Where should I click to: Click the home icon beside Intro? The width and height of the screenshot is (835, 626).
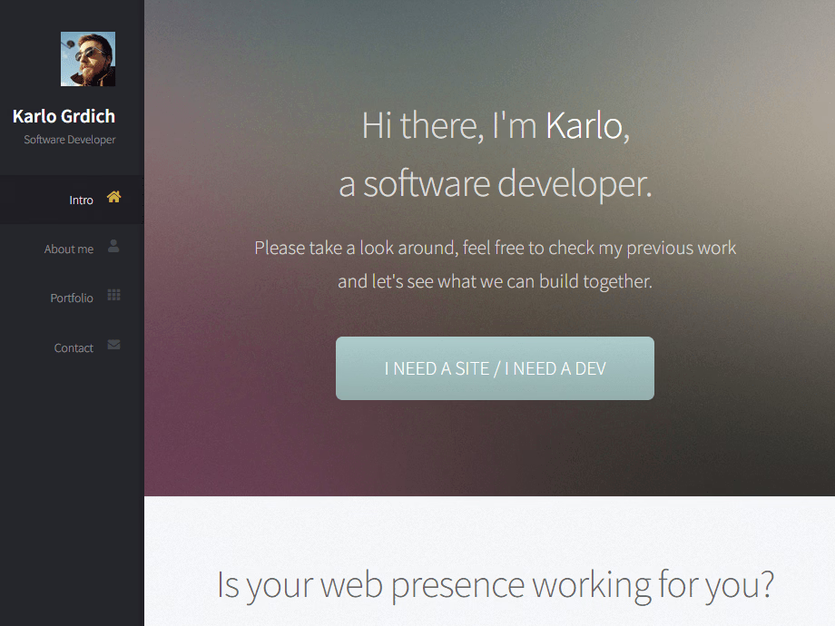[113, 197]
